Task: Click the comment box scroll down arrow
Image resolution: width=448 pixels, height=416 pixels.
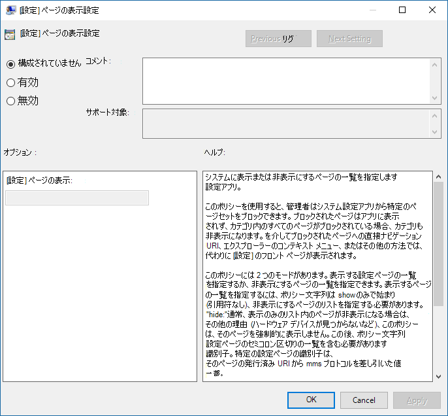Action: tap(434, 98)
